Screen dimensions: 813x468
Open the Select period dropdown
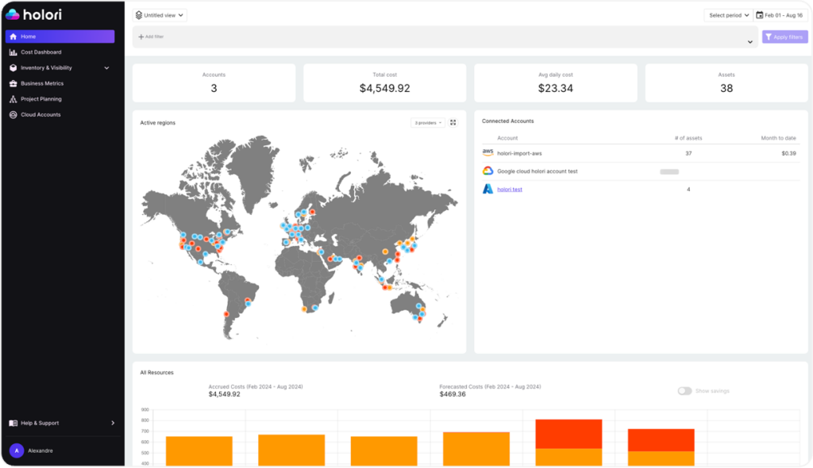[x=727, y=14]
